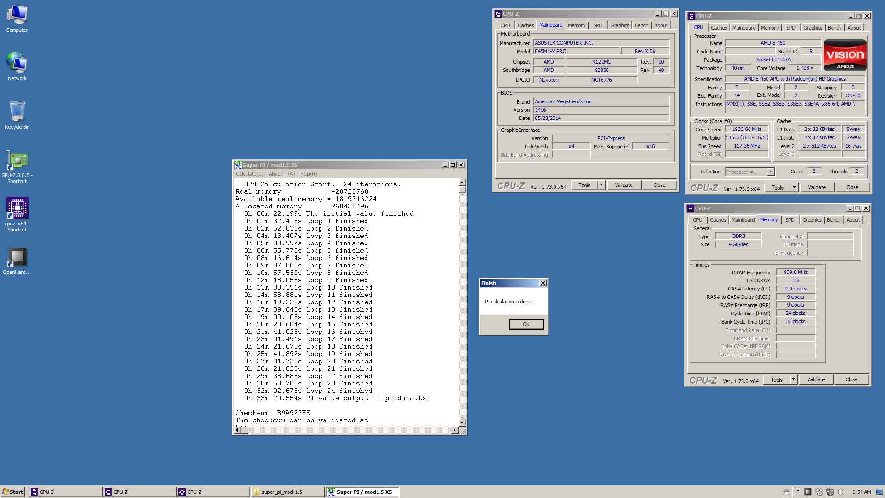
Task: Click the Core Speed 1936.66 MHz field
Action: [x=747, y=129]
